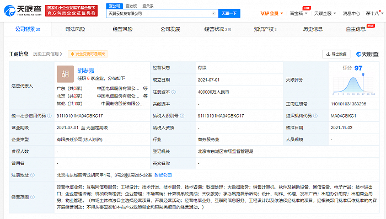Viewport: 386px width, 219px height.
Task: Click the 胡 avatar thumbnail
Action: coord(65,74)
